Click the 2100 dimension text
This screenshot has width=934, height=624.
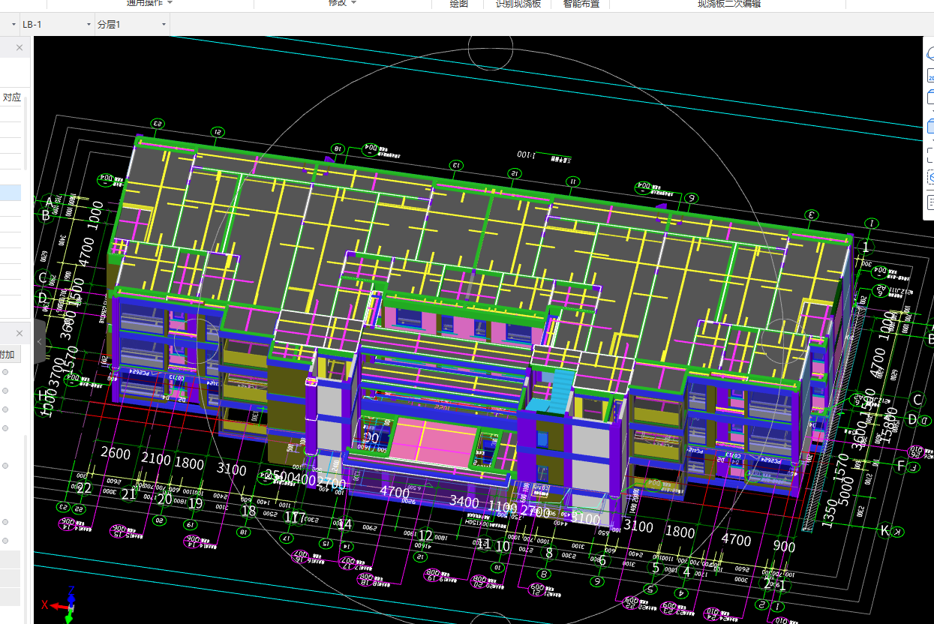(x=156, y=458)
